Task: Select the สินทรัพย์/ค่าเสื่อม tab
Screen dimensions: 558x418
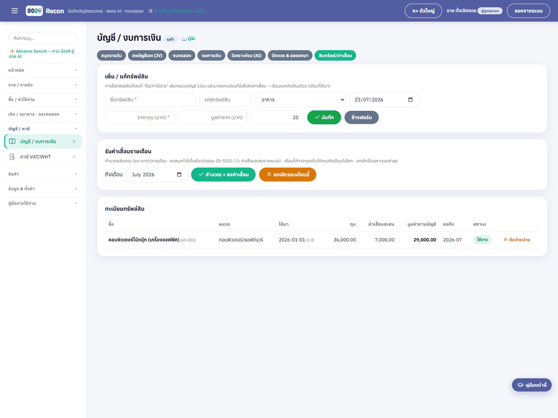Action: pyautogui.click(x=335, y=55)
